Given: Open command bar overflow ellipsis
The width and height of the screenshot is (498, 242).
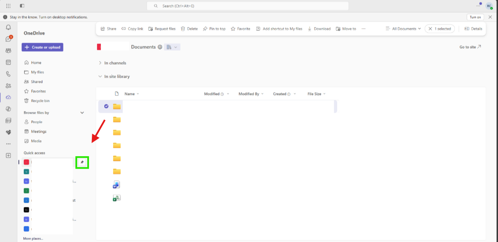Looking at the screenshot, I should [x=363, y=29].
